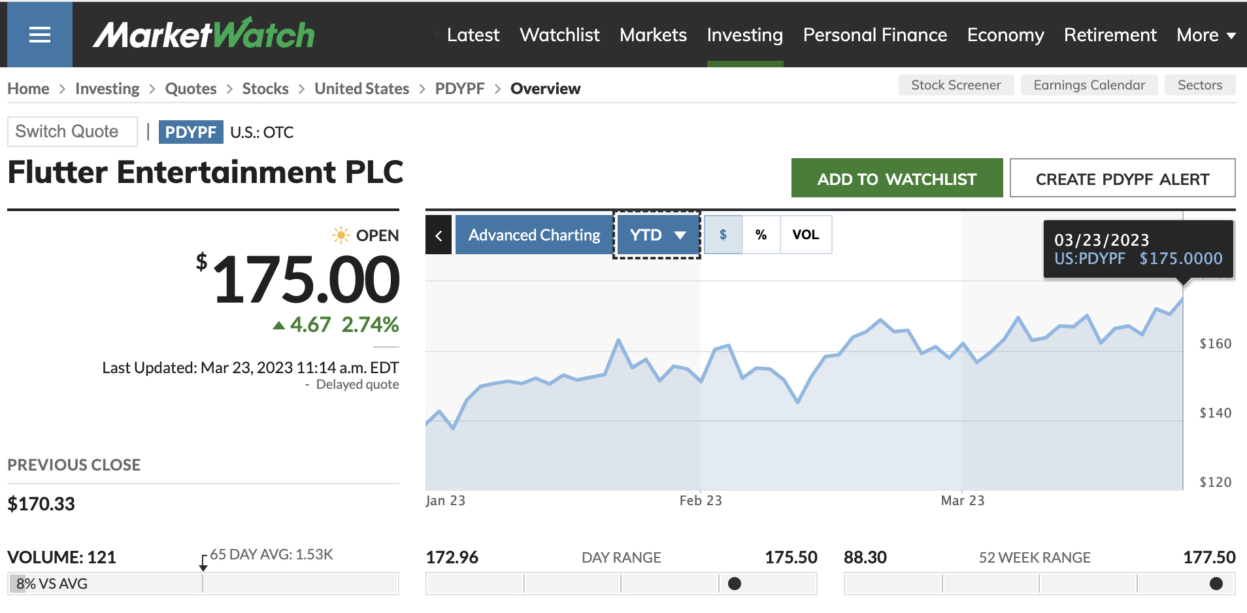Go to Home breadcrumb
Viewport: 1247px width, 613px height.
click(x=28, y=88)
